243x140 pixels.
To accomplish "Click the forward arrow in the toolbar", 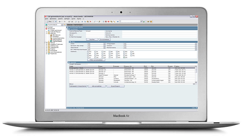I will (x=65, y=22).
